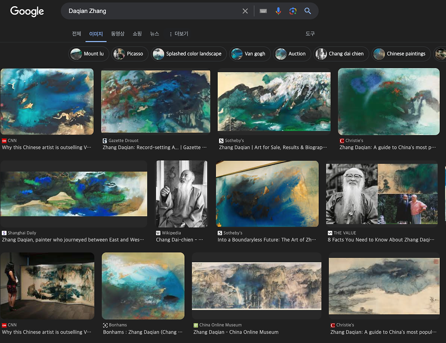The height and width of the screenshot is (343, 446).
Task: Open Google Lens image search icon
Action: point(293,11)
